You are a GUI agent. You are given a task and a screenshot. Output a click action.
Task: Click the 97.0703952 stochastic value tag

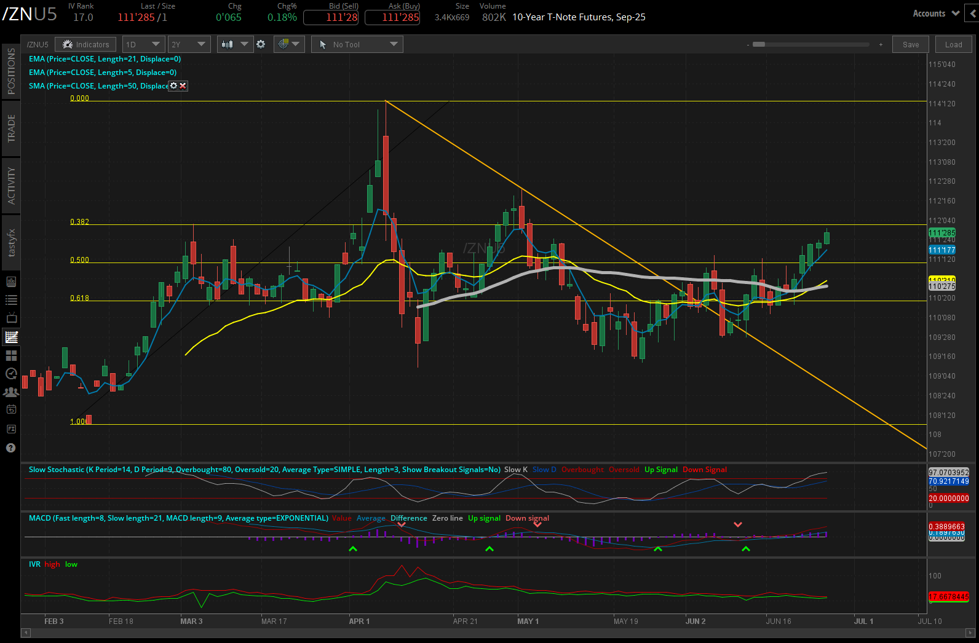tap(948, 473)
